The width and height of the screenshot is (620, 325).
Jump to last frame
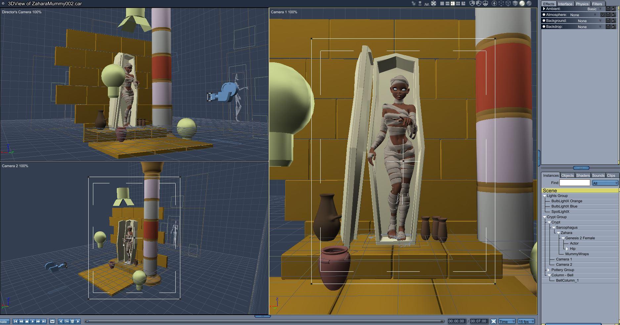coord(44,321)
